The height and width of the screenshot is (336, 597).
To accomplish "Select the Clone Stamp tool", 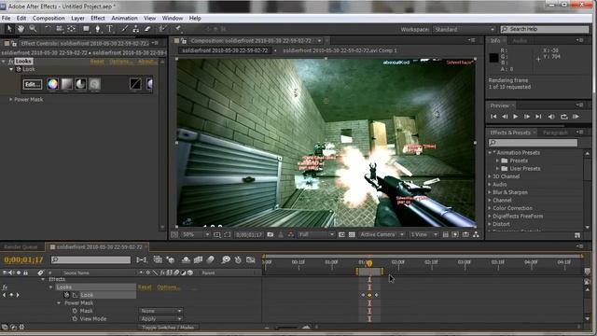I will [x=135, y=29].
